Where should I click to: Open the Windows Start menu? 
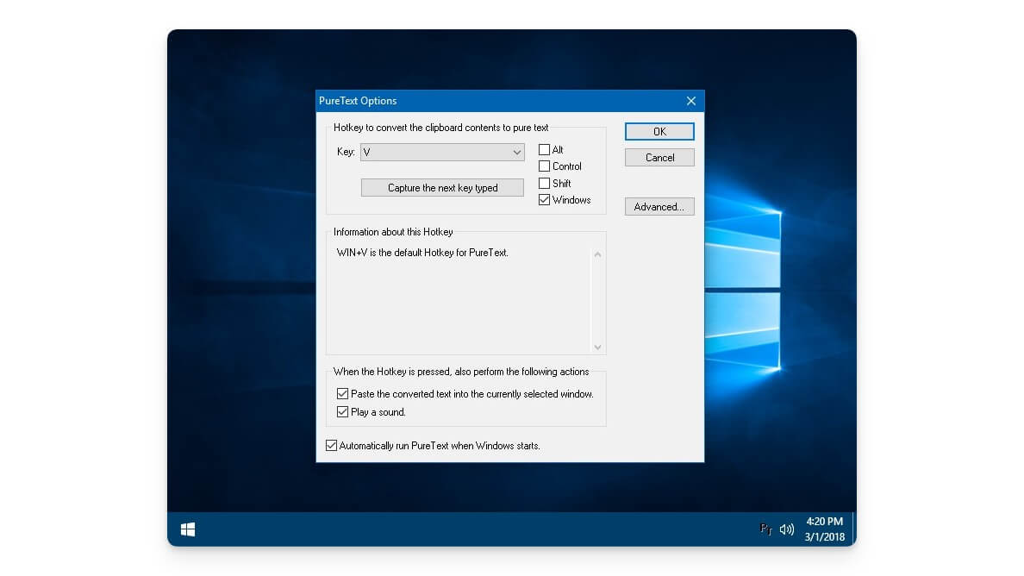pos(187,529)
